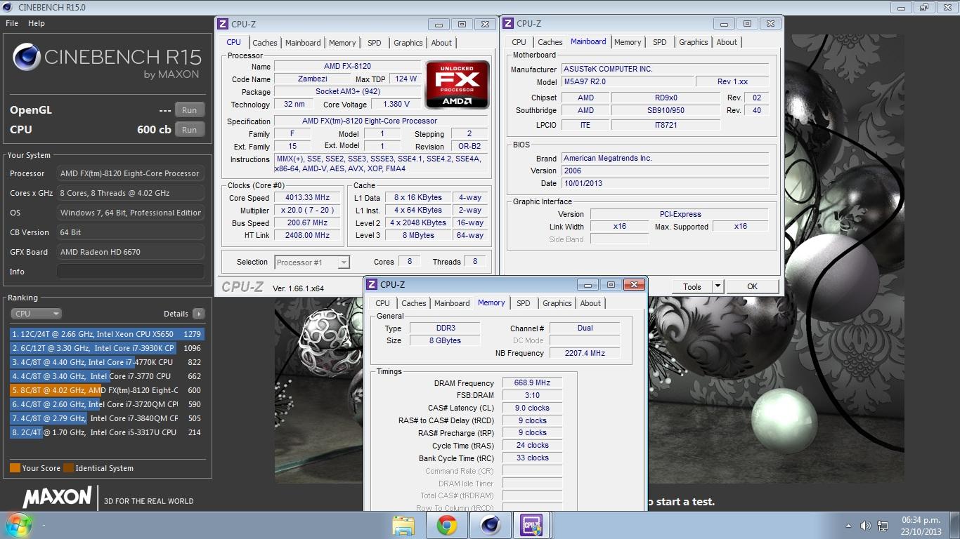Click the CPU-Z icon in the first window's title bar
Screen dimensions: 960x539
coord(223,24)
